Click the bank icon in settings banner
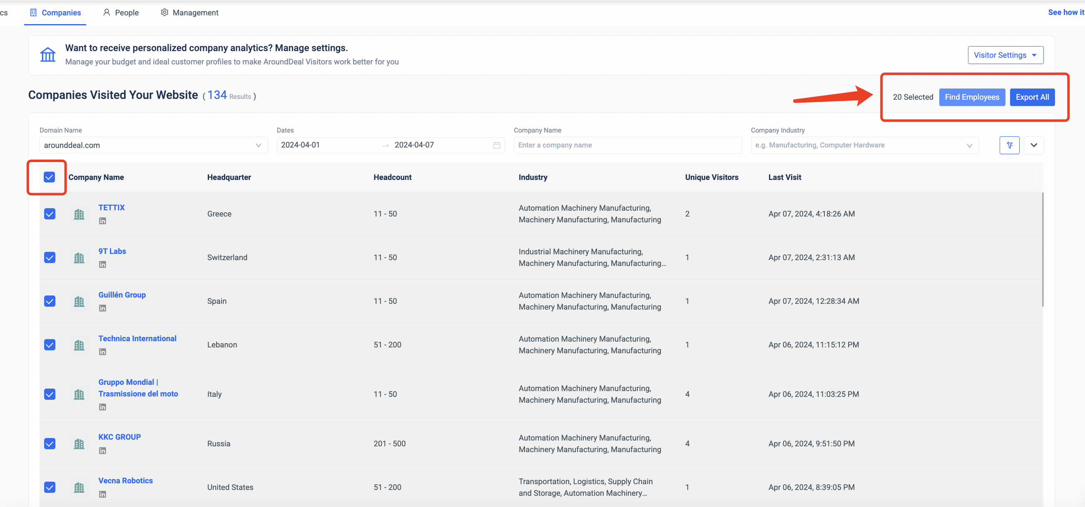 point(47,55)
